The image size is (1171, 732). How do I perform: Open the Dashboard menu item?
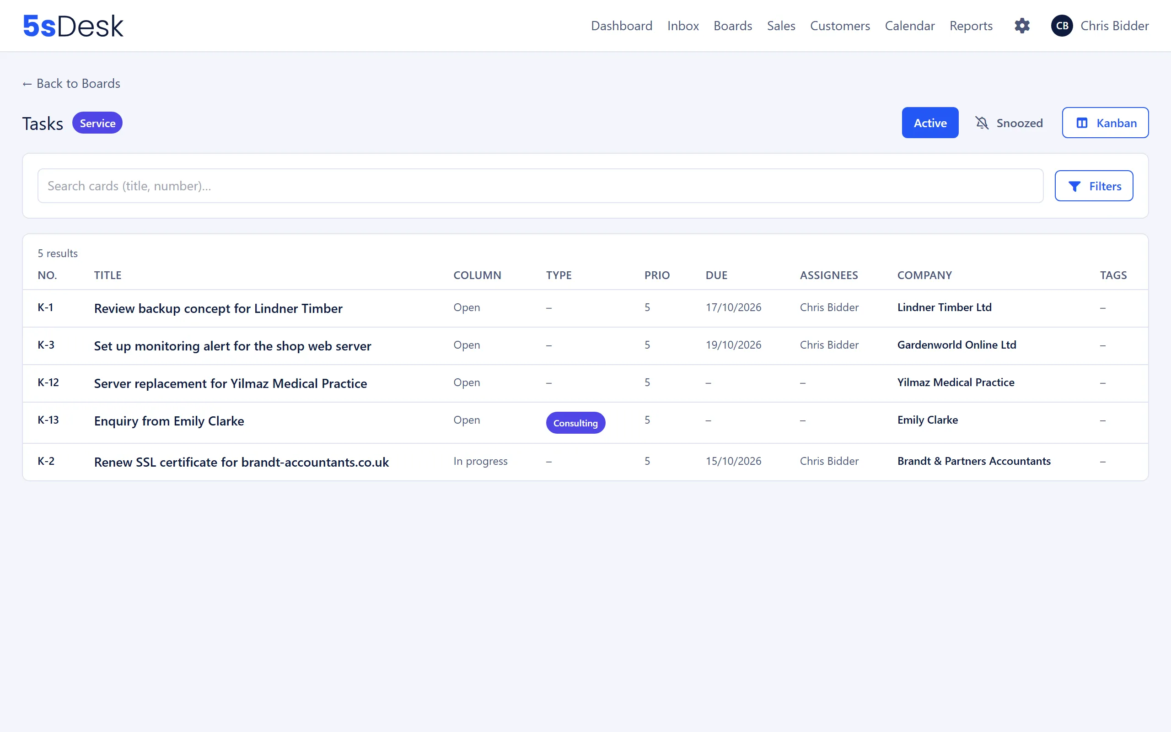621,26
